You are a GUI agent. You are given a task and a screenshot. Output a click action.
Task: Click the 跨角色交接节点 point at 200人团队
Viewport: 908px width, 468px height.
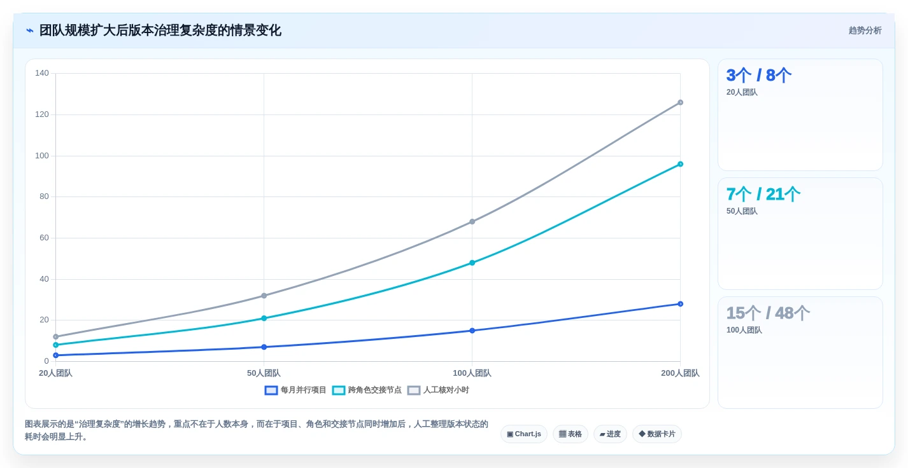[680, 164]
